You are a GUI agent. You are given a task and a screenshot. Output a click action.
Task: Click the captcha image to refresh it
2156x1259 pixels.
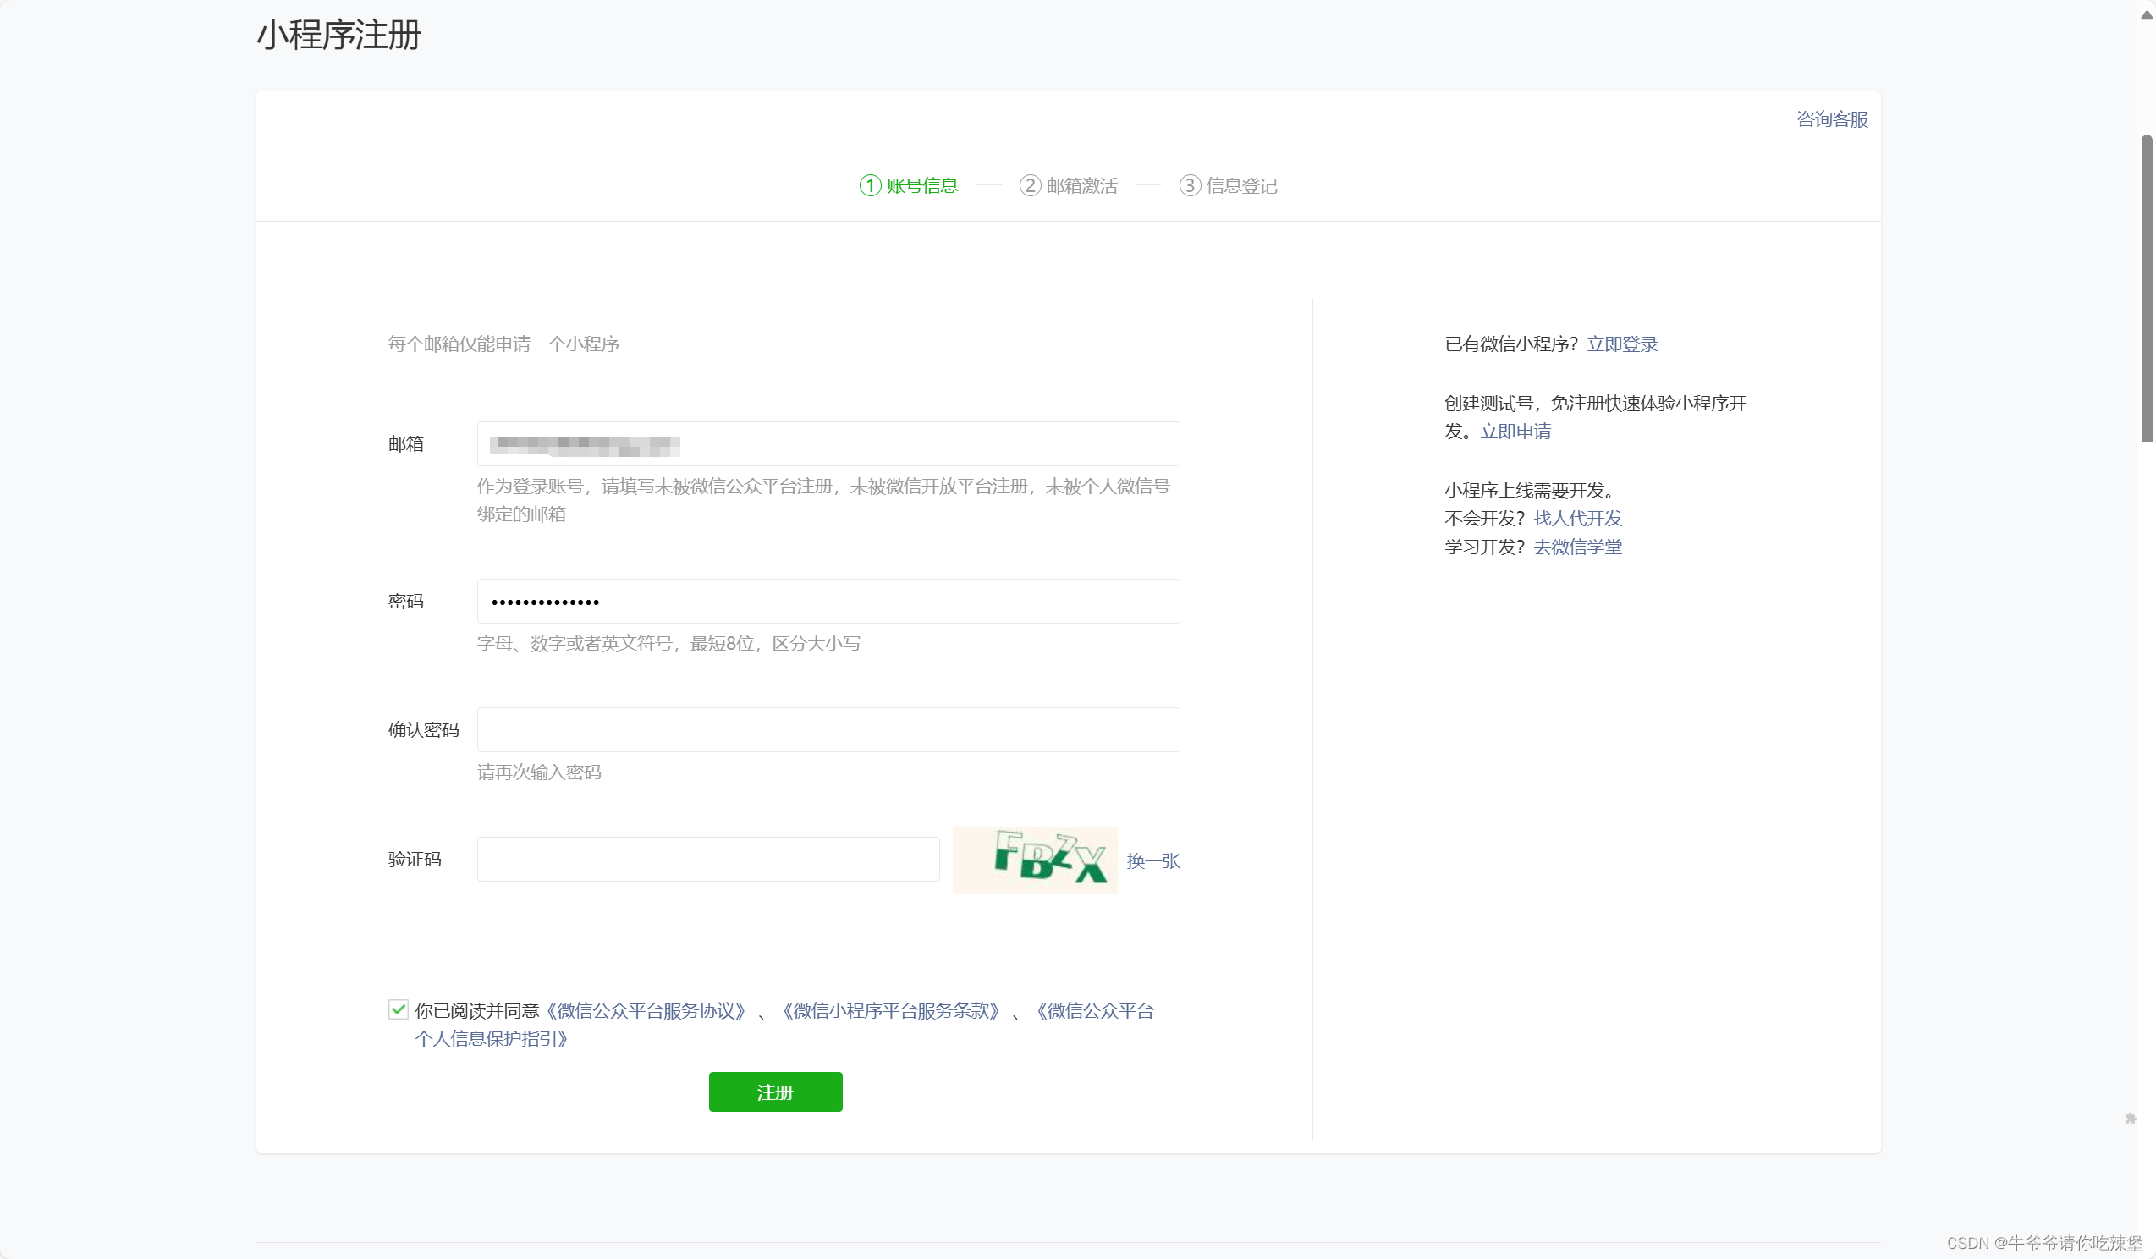click(1034, 860)
